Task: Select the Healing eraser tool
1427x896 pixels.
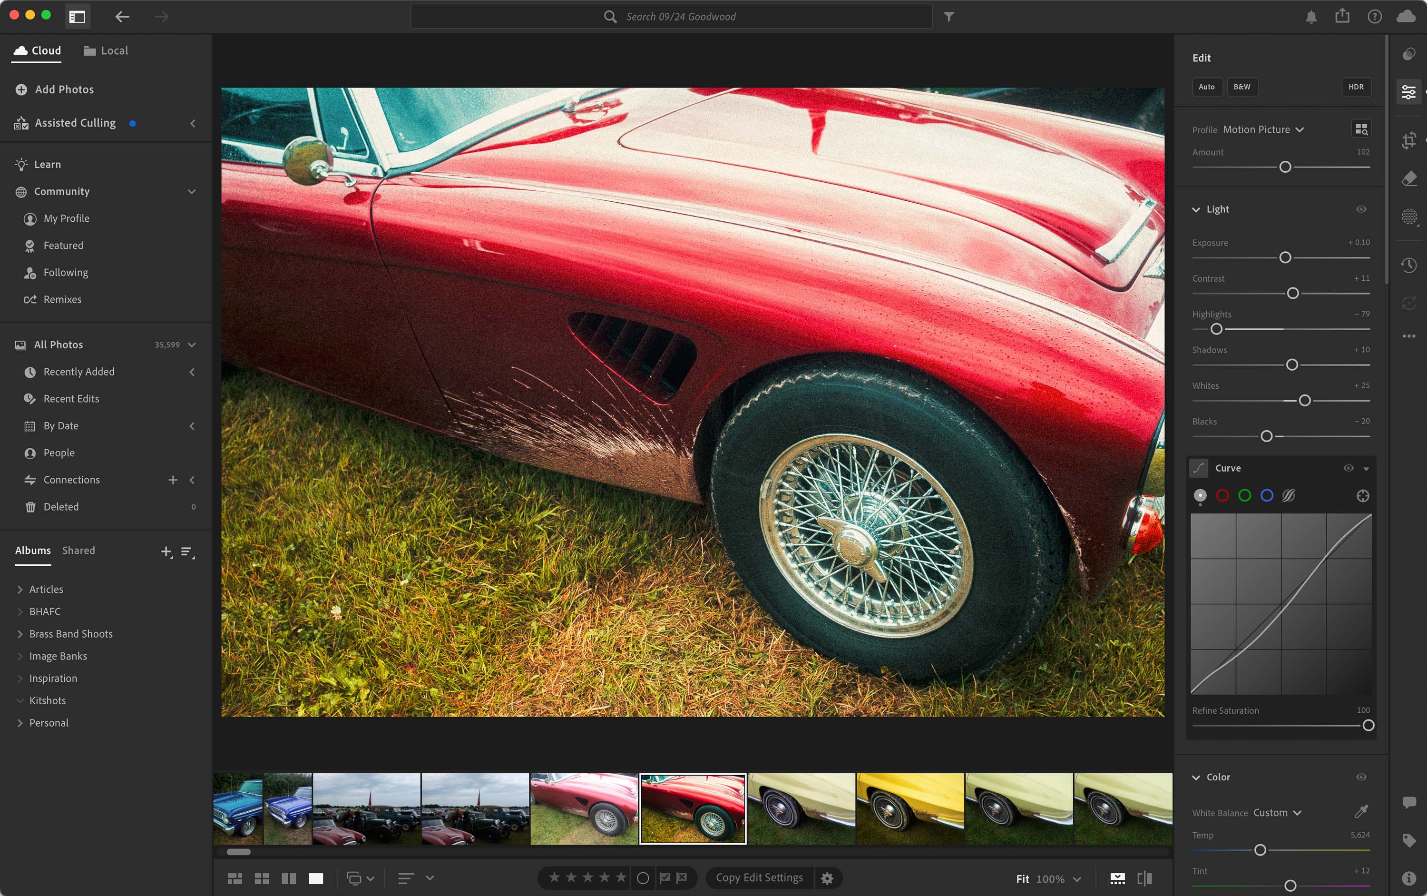Action: pyautogui.click(x=1408, y=178)
